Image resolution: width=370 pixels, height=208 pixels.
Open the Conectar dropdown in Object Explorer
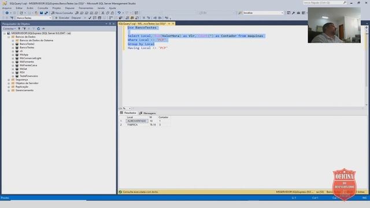[9, 28]
